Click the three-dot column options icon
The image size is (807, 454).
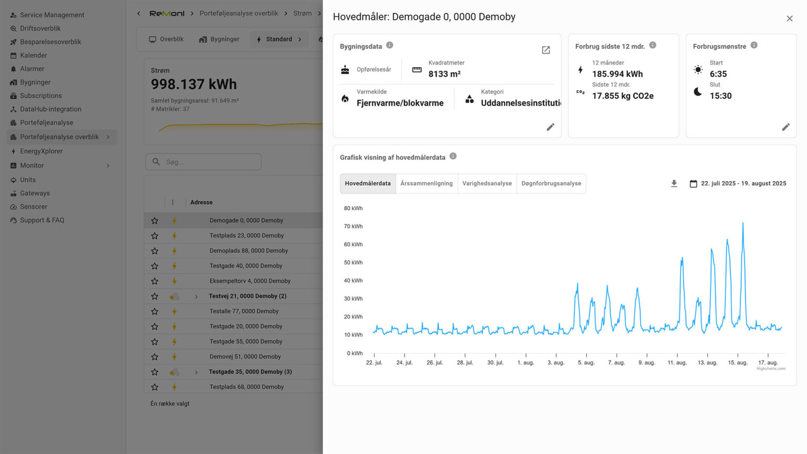click(x=172, y=202)
